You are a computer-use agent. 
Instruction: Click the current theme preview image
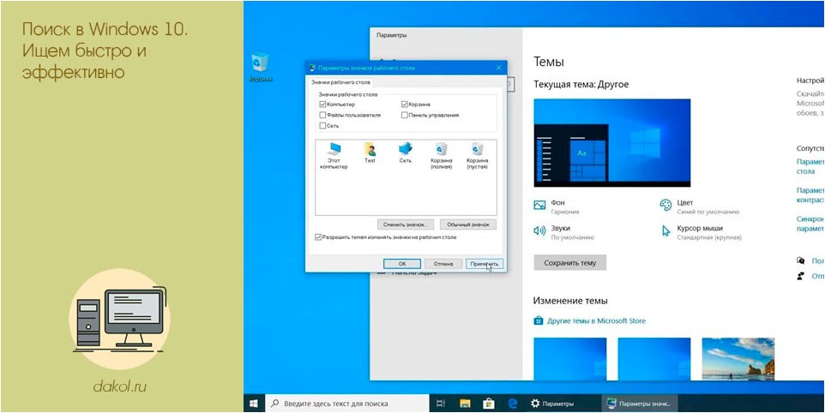coord(612,142)
